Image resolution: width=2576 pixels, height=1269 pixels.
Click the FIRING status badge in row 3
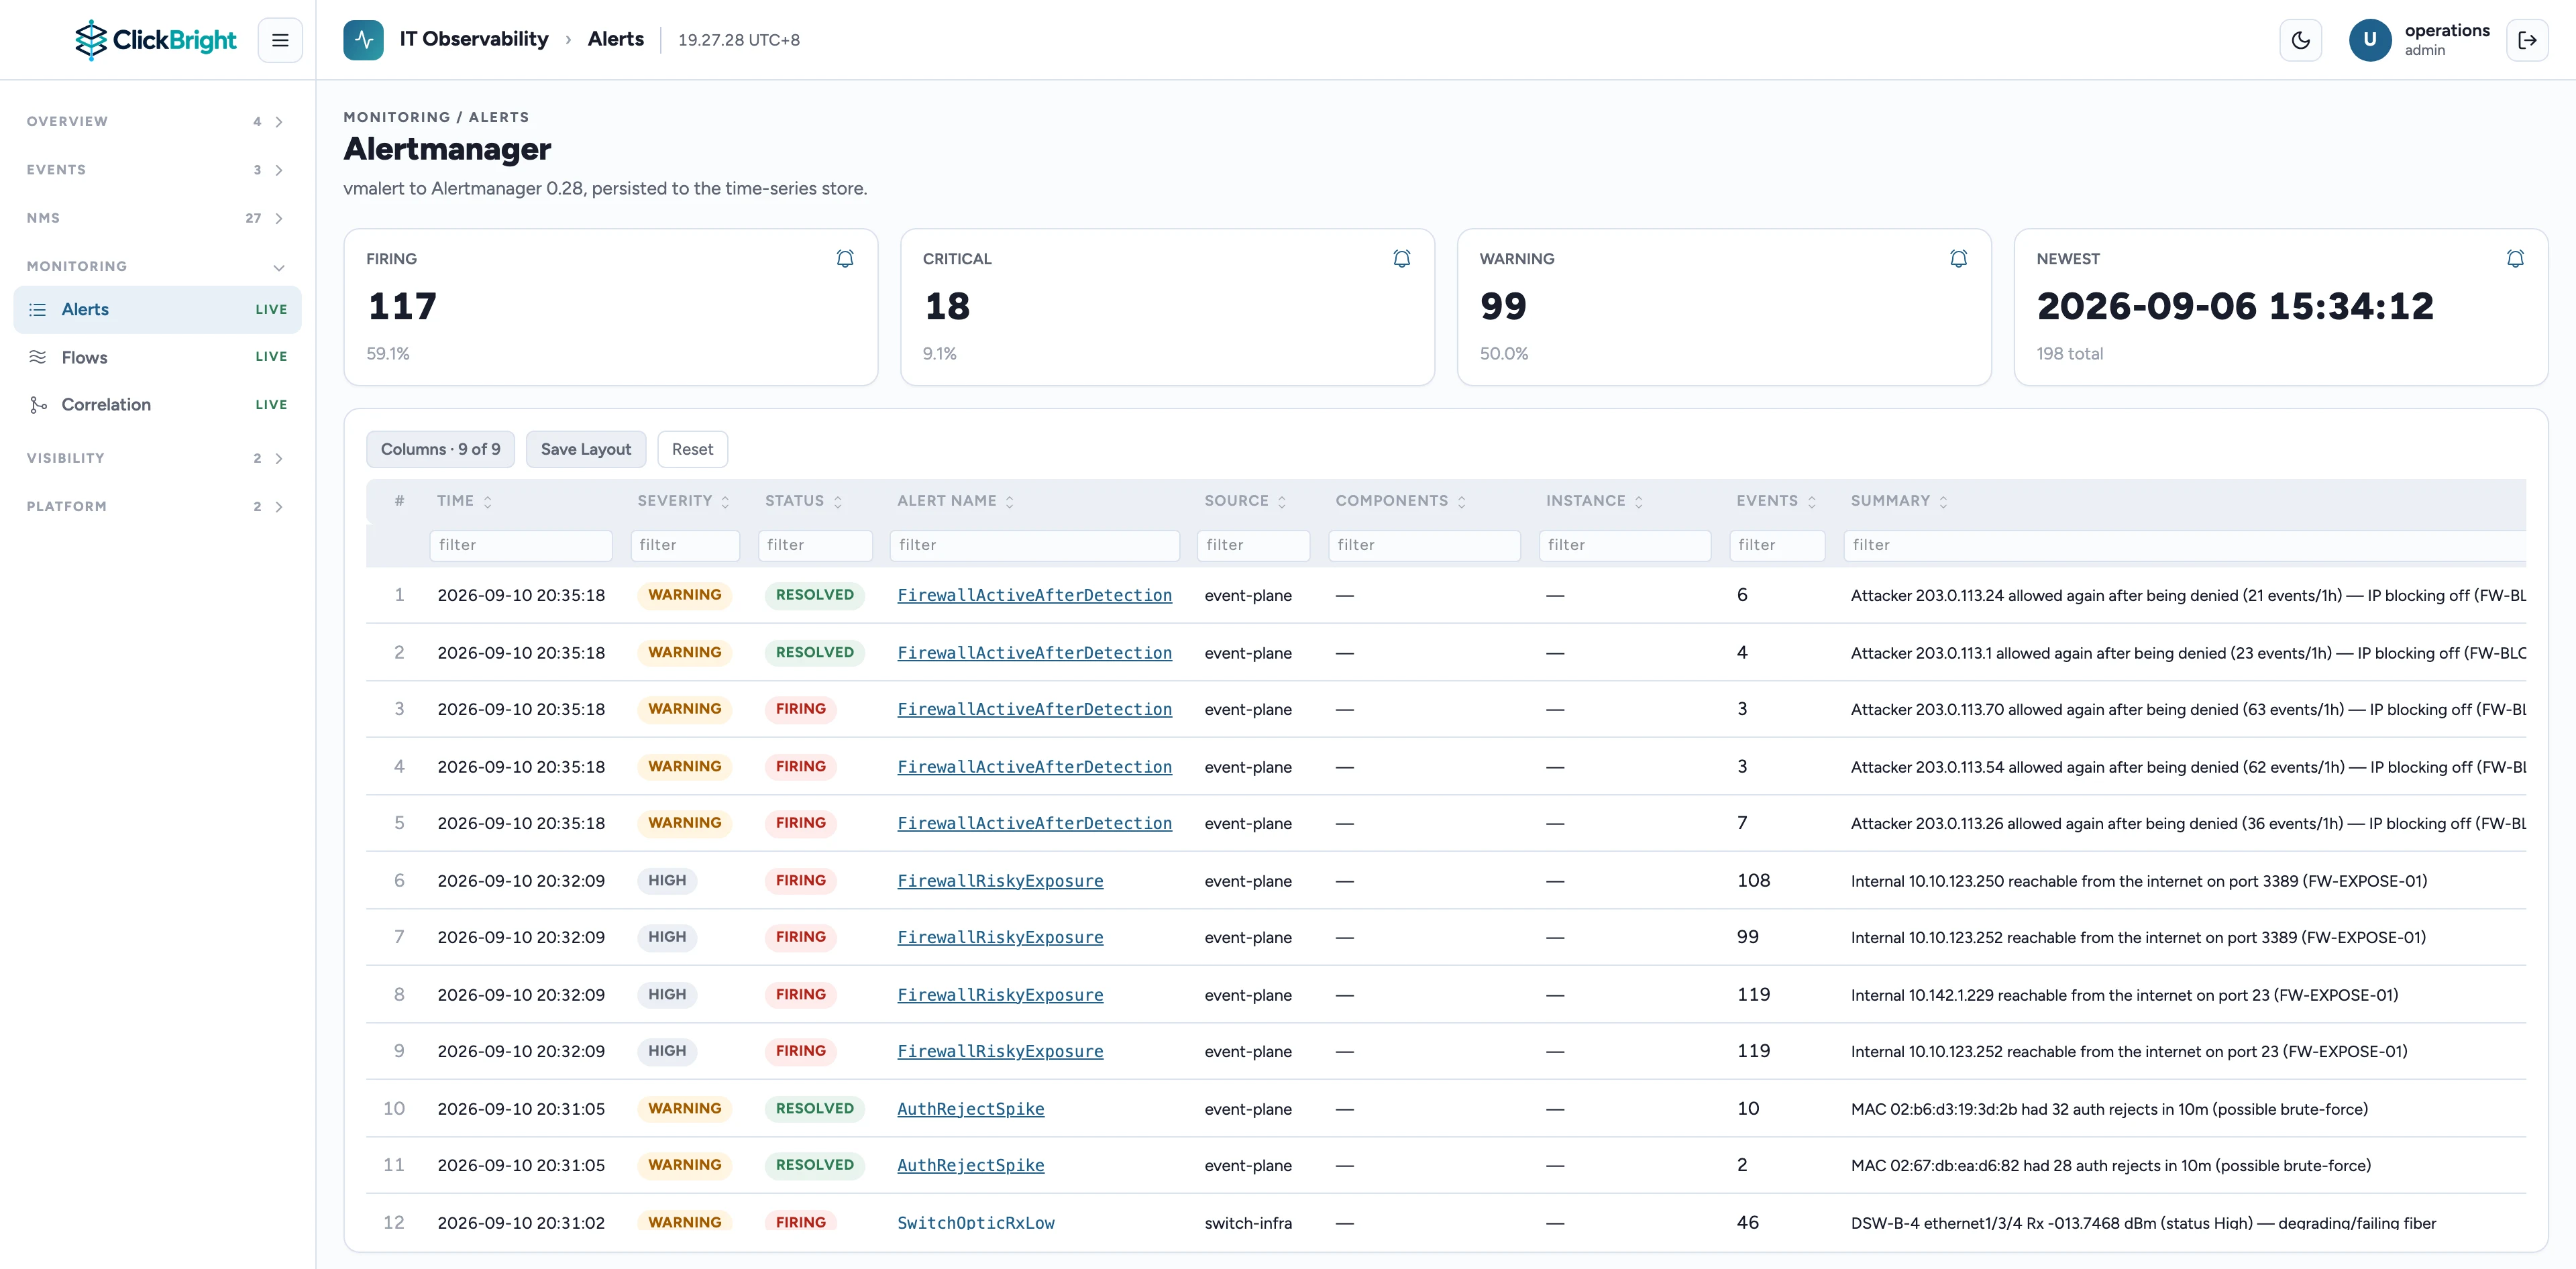800,709
